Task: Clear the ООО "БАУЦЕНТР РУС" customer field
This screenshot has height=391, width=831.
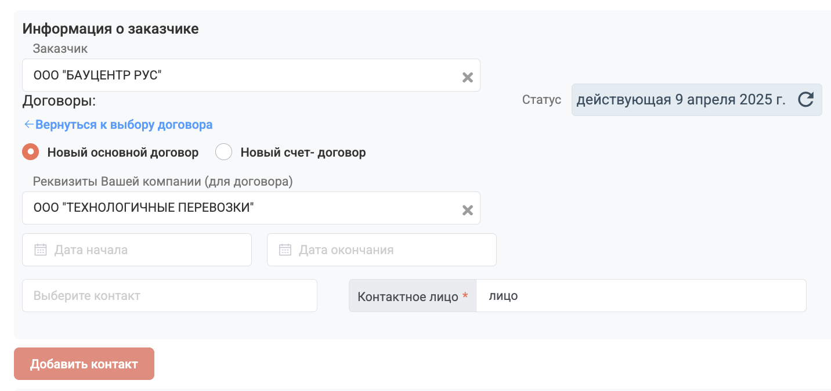Action: [467, 77]
